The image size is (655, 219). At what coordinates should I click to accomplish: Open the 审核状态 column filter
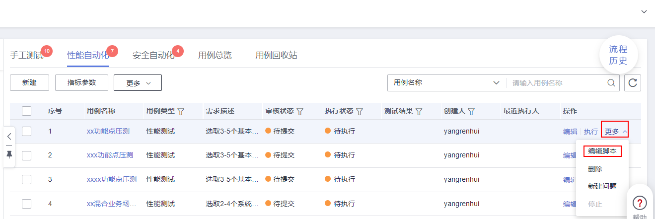(300, 111)
